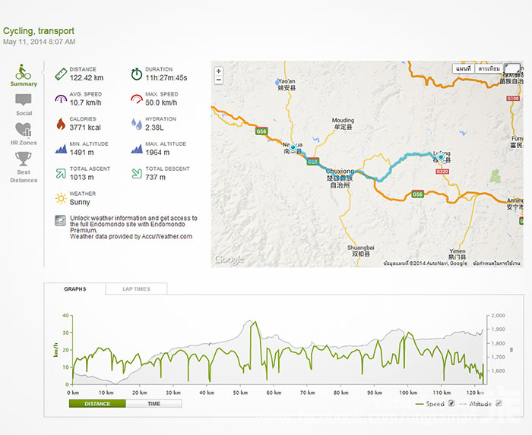Click the Calories flame icon
This screenshot has width=532, height=435.
coord(61,124)
